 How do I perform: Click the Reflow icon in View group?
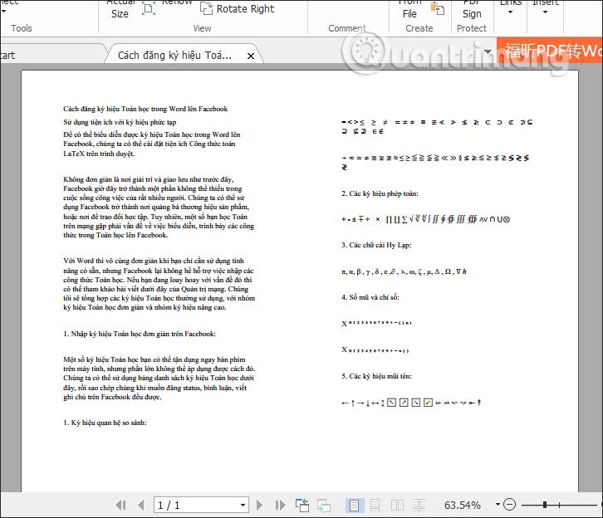pyautogui.click(x=149, y=7)
